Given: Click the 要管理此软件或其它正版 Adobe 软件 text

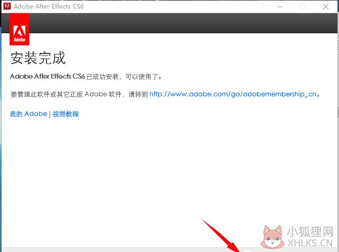Looking at the screenshot, I should 66,94.
